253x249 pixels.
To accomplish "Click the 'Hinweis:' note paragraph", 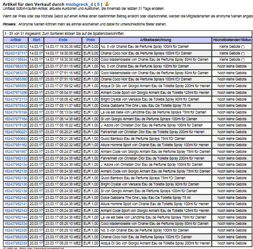I will (x=85, y=24).
